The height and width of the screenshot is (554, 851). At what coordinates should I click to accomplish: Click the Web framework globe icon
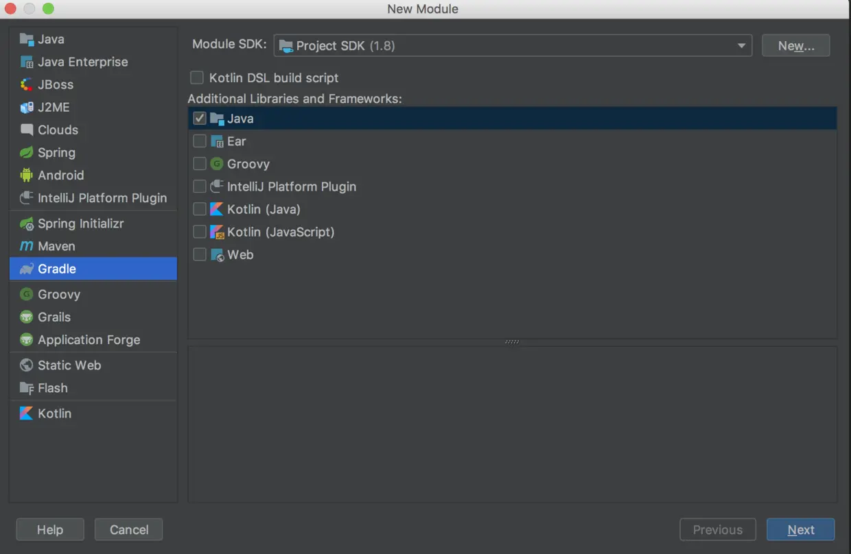tap(217, 254)
